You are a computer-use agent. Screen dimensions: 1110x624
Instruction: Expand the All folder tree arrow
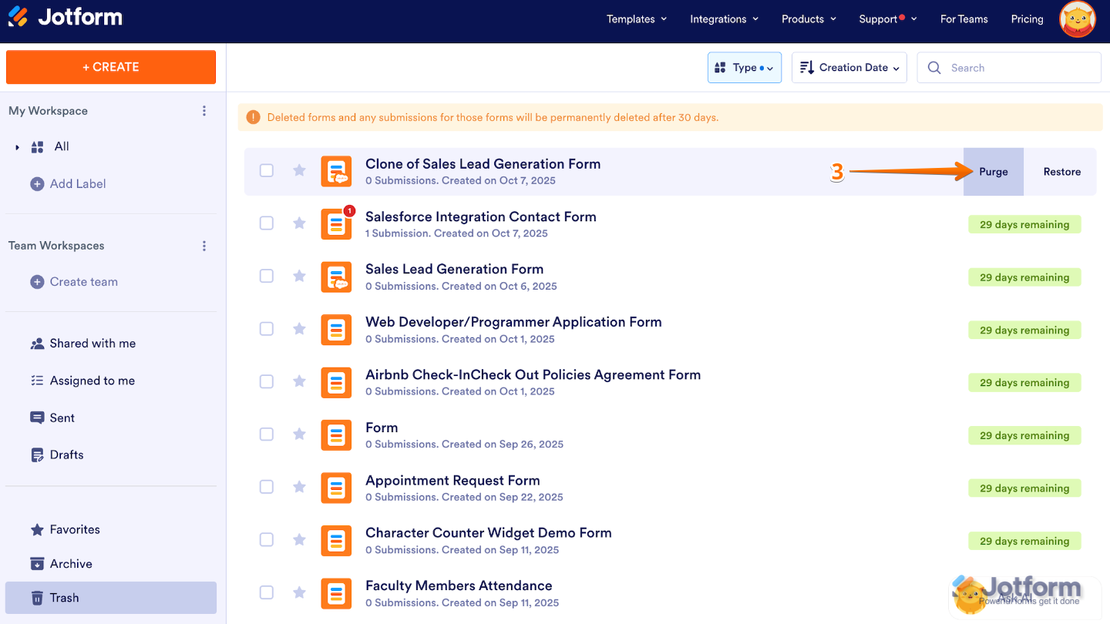pos(17,147)
